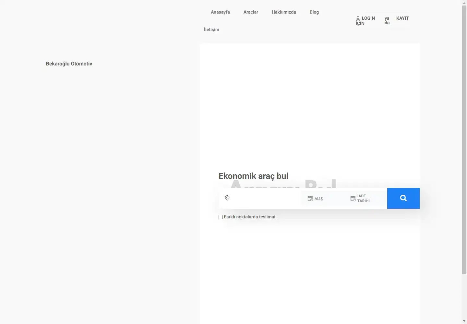Click the calendar icon beside İADE TARİHİ
The image size is (467, 324).
point(353,199)
